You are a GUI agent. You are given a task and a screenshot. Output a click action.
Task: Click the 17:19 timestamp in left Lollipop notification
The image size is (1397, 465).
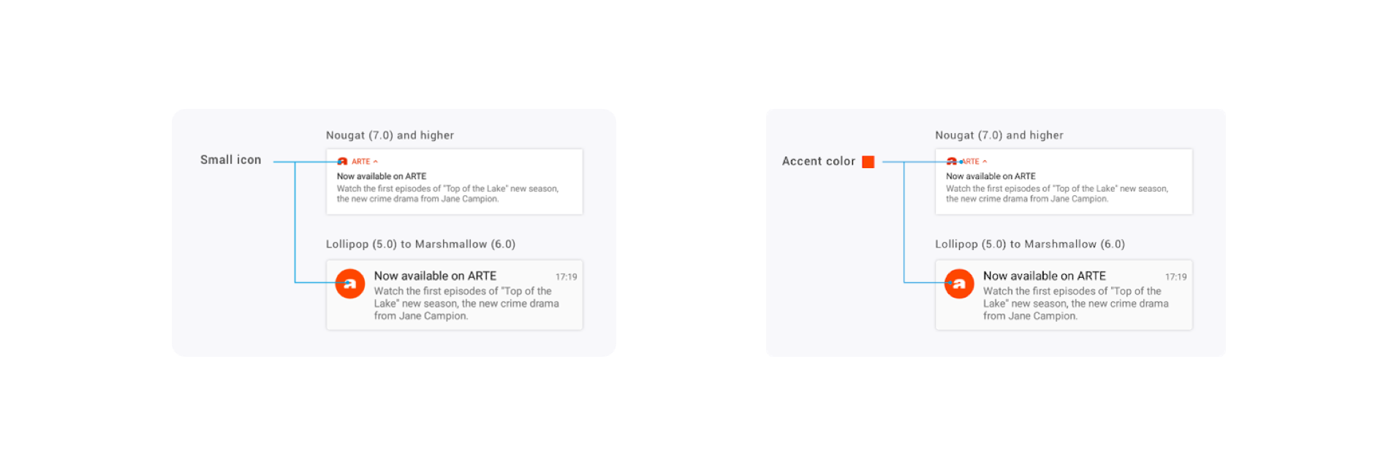click(567, 277)
